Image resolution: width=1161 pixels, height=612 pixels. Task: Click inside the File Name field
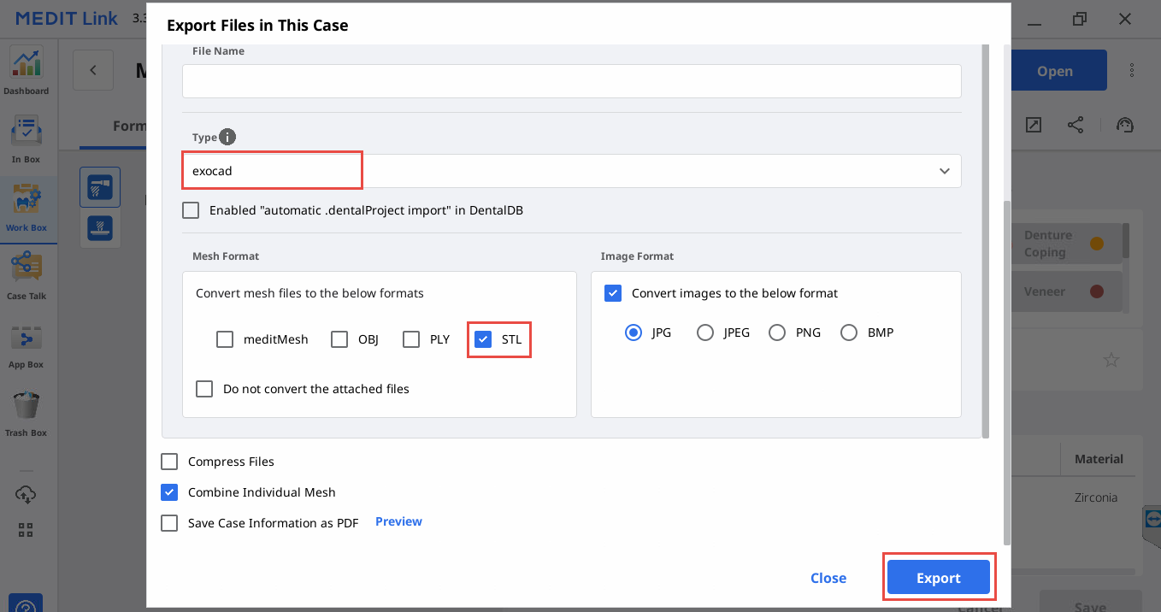pyautogui.click(x=571, y=81)
